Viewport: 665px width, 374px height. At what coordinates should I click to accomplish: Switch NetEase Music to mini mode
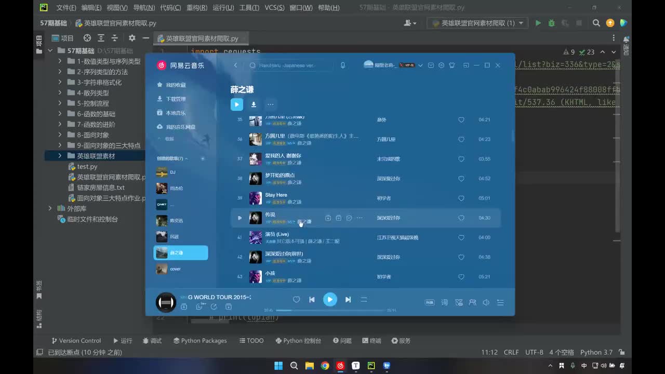point(466,65)
